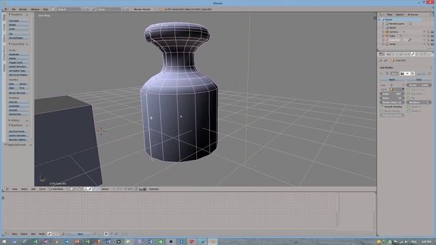436x245 pixels.
Task: Click the node editor snap icon
Action: tap(106, 234)
